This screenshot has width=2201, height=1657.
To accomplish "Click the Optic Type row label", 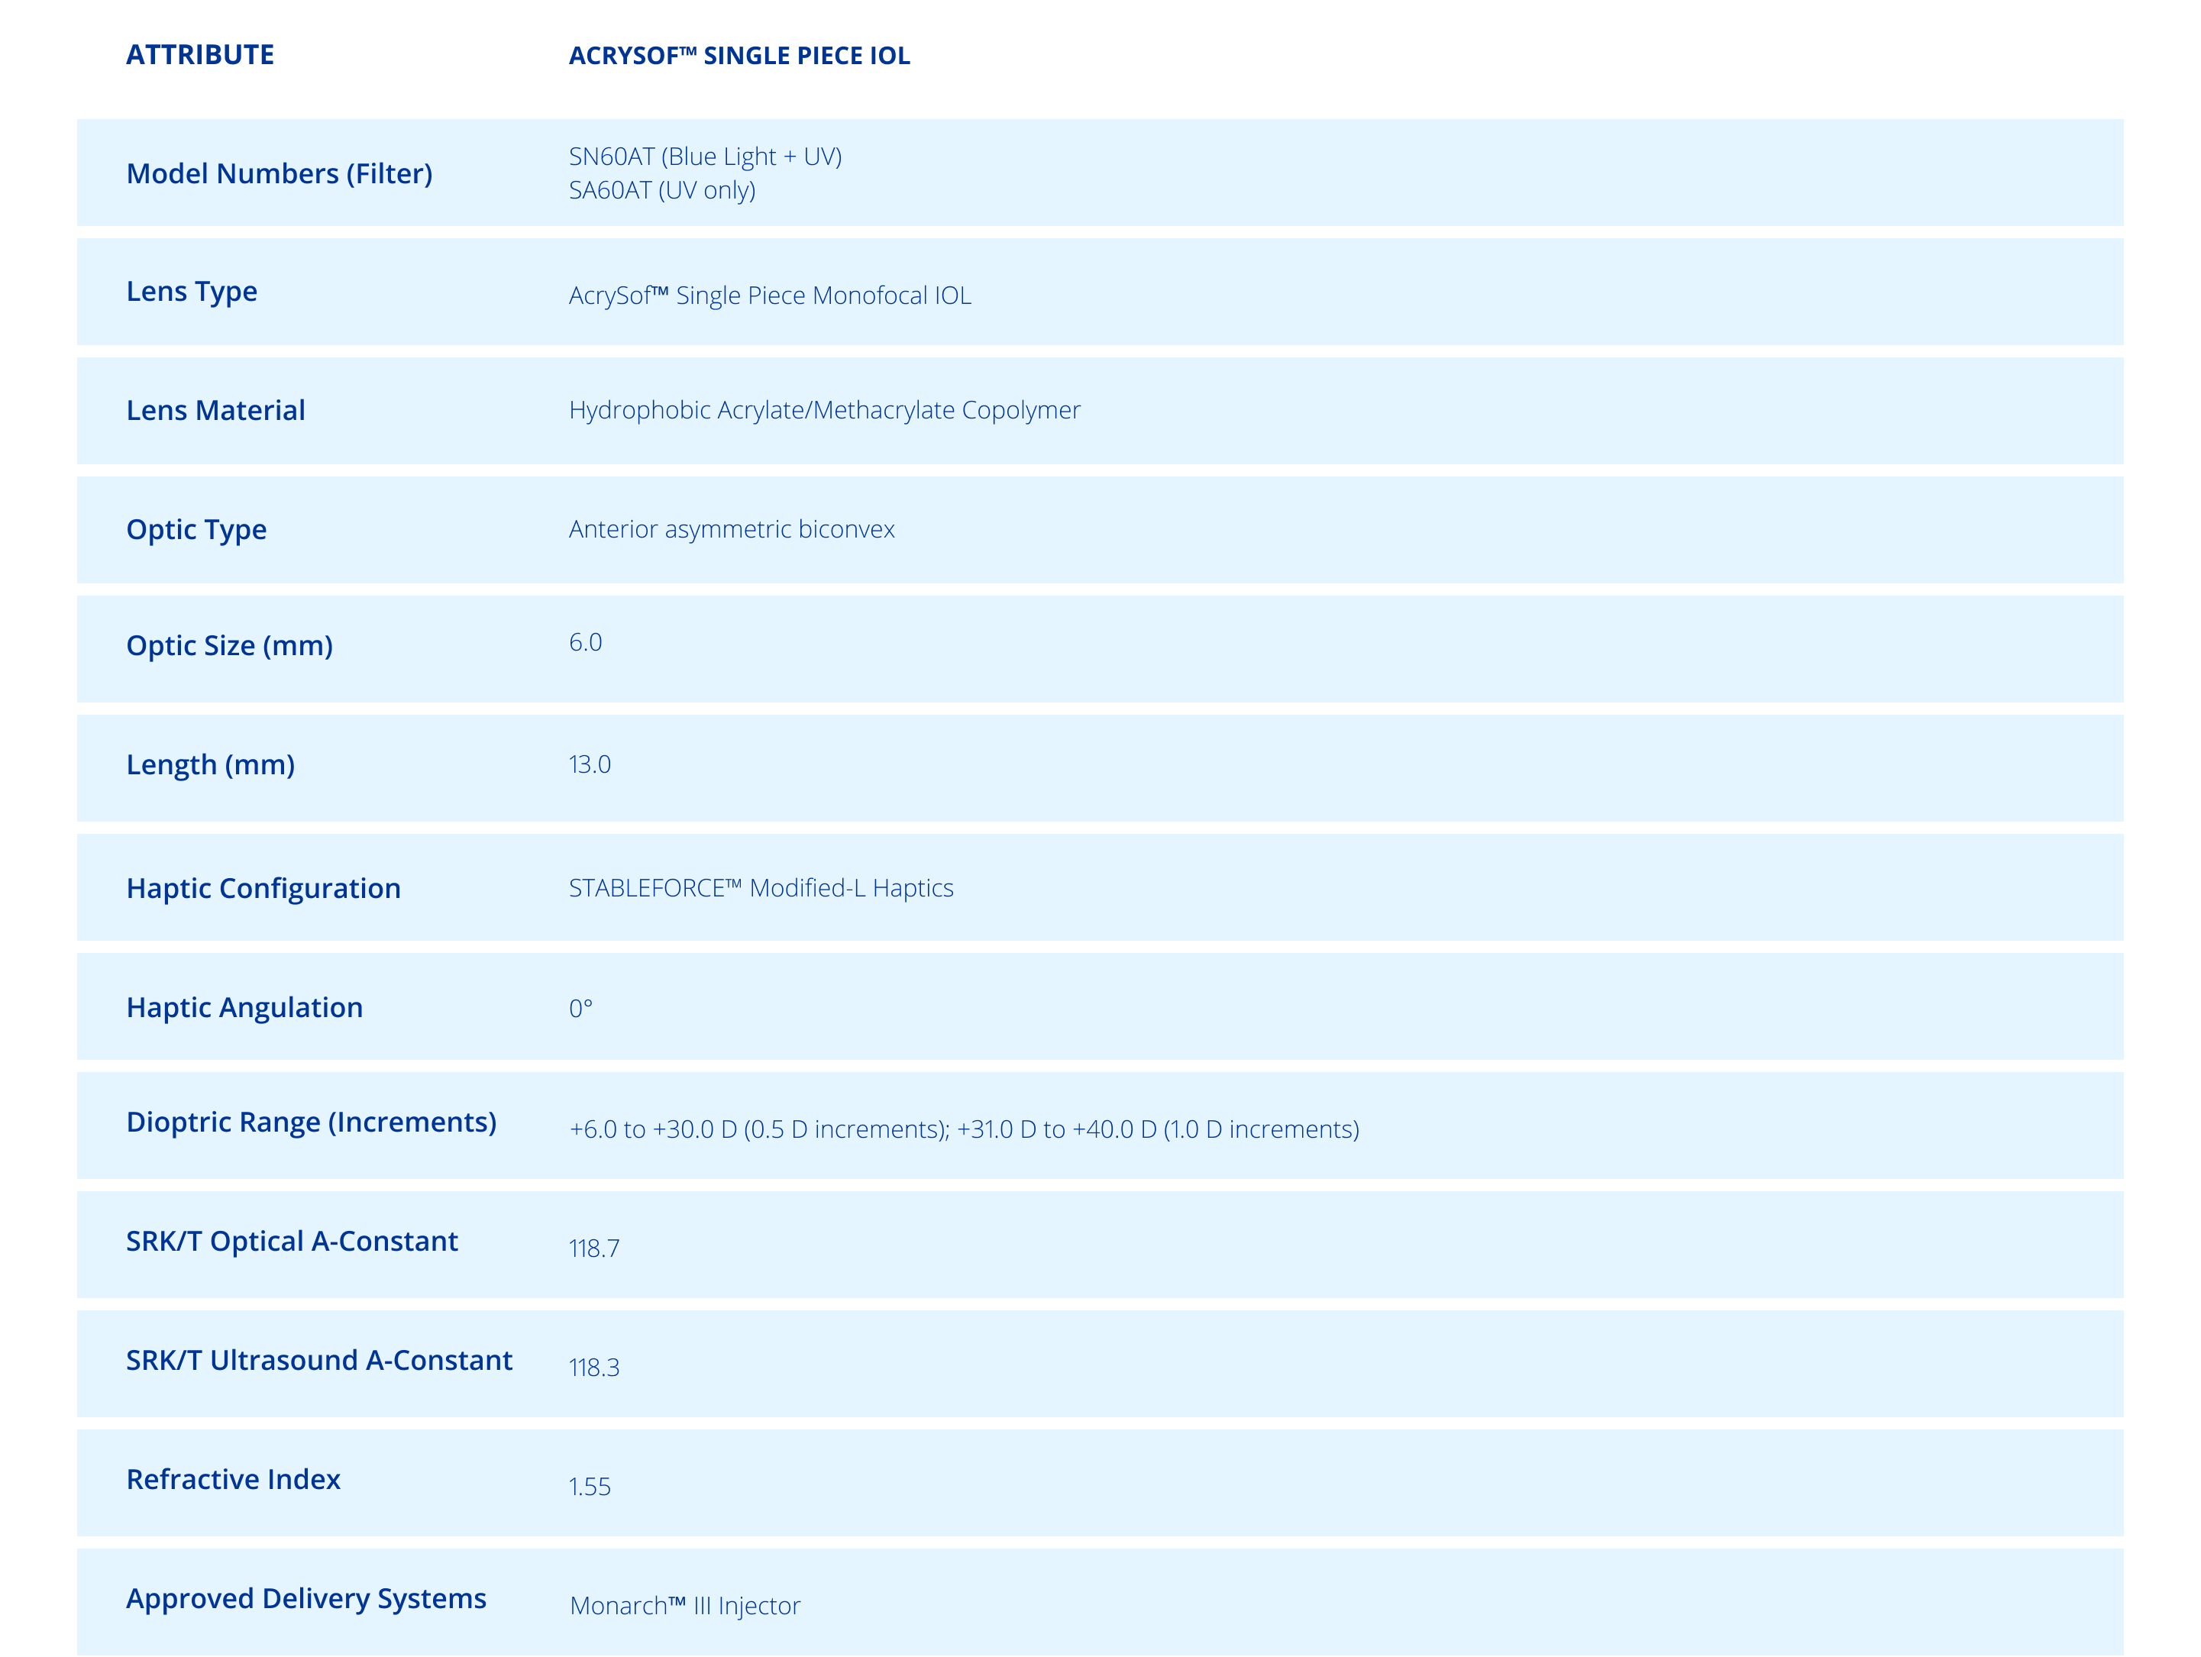I will (196, 529).
